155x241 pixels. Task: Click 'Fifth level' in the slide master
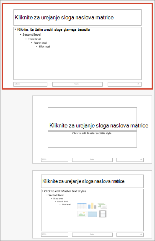coord(44,47)
